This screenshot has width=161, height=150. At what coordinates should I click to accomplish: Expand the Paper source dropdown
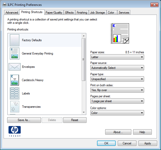(x=117, y=68)
